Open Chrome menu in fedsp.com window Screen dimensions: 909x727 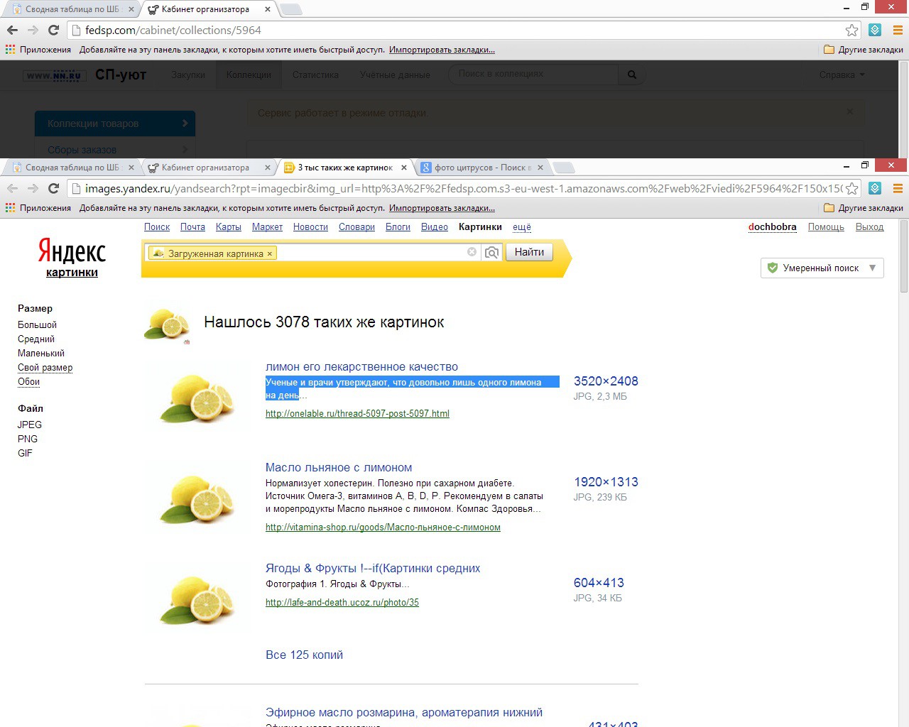(x=898, y=30)
